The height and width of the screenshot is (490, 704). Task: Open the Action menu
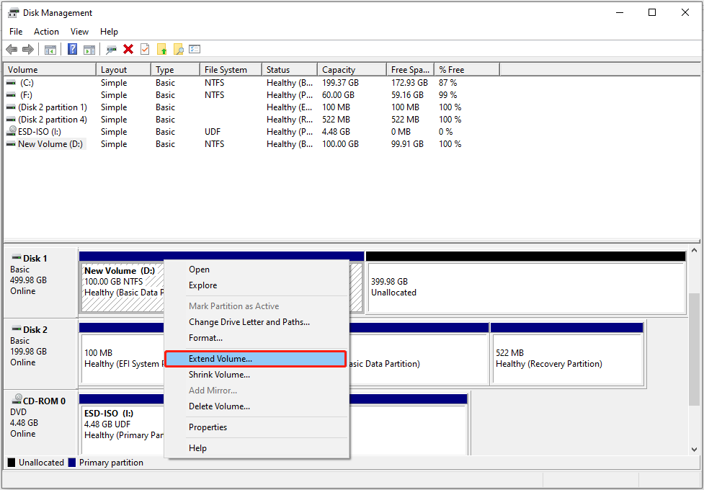tap(46, 32)
